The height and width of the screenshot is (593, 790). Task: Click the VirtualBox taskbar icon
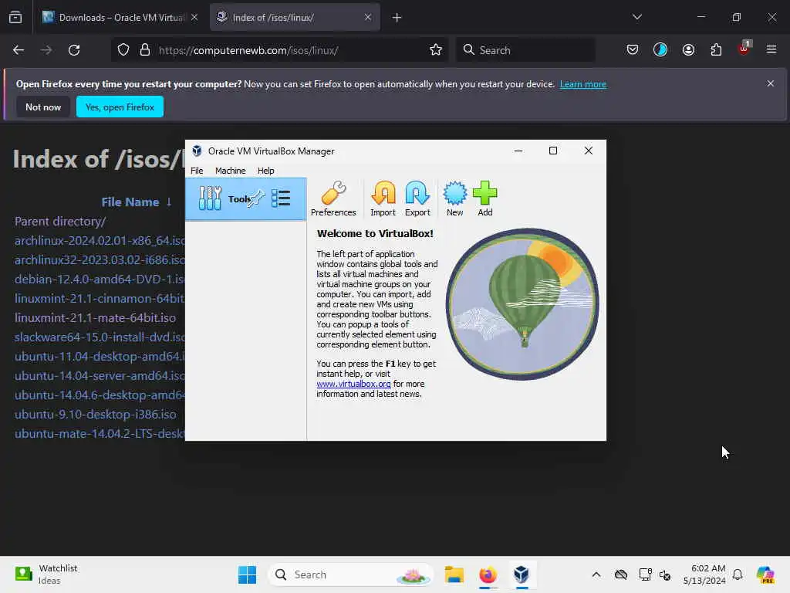click(x=522, y=574)
